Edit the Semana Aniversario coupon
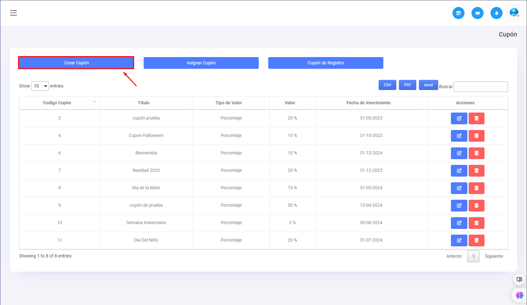 click(x=459, y=223)
